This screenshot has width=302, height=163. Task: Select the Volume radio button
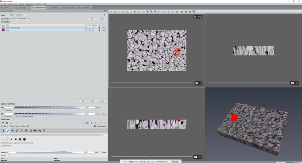click(x=2, y=126)
